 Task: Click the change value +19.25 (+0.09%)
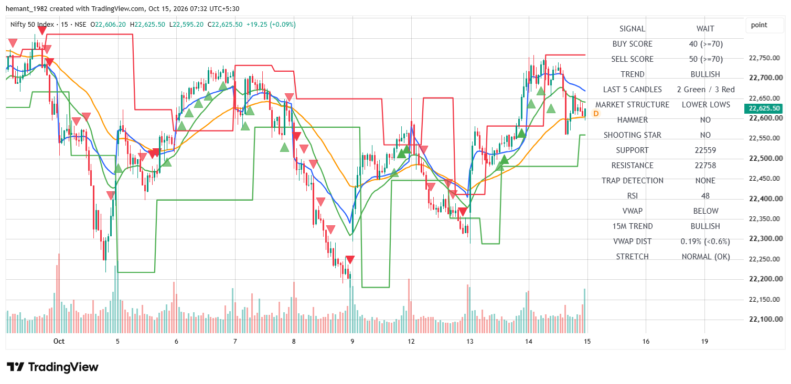271,24
